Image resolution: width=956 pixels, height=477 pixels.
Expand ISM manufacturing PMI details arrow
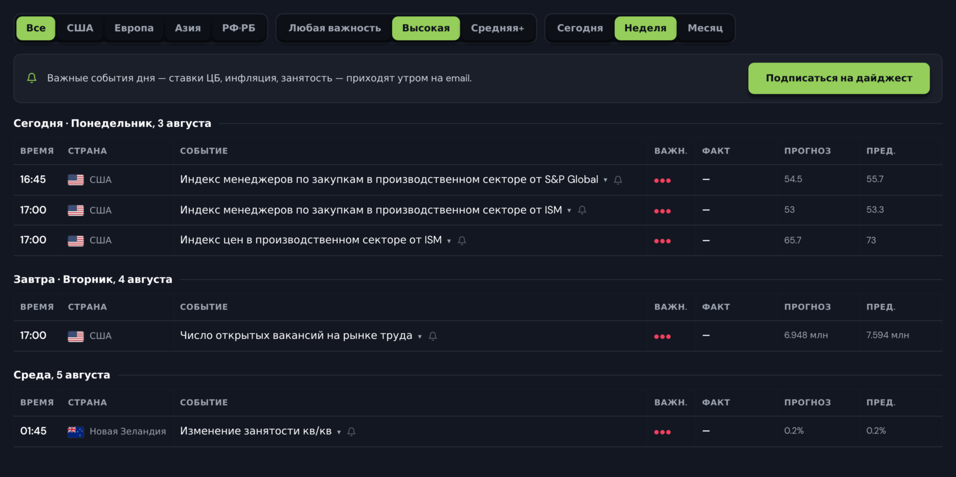tap(569, 210)
